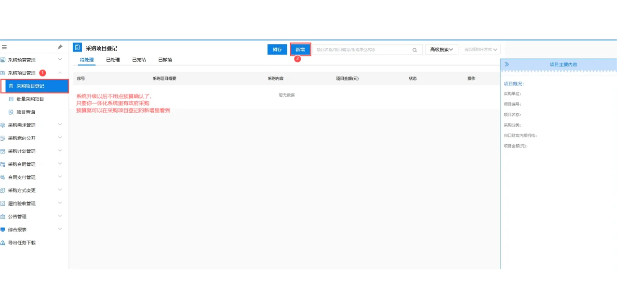Click the 采购计划管理 calendar icon
The height and width of the screenshot is (308, 617).
(x=3, y=151)
